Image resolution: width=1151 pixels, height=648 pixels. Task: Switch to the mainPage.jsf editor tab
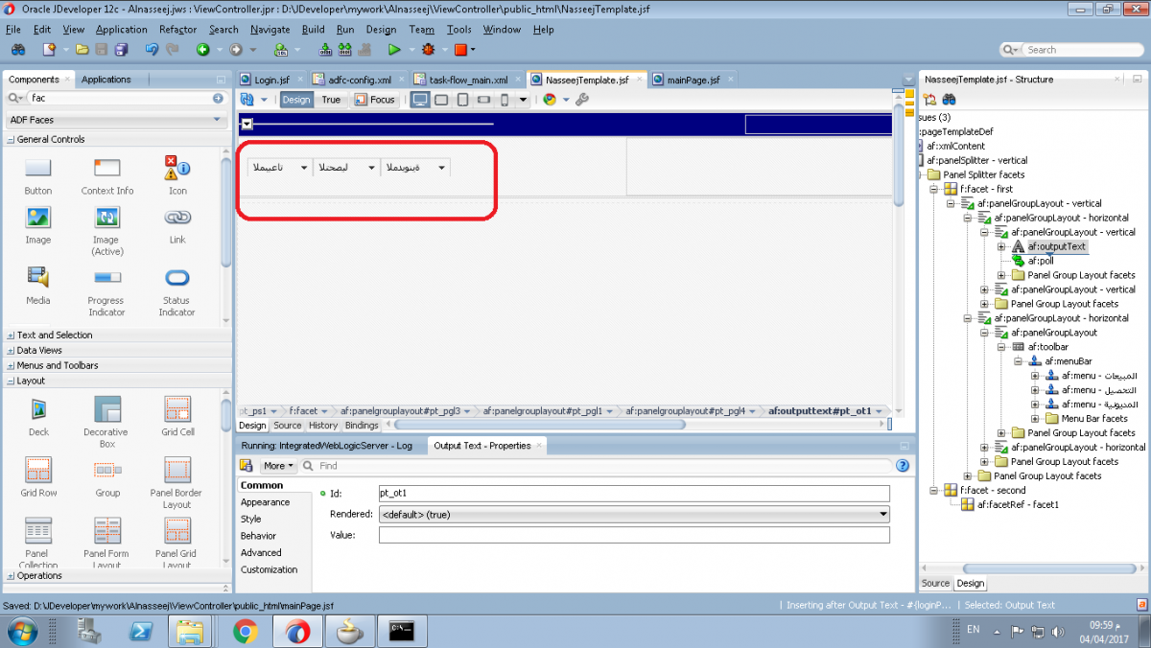click(x=693, y=81)
